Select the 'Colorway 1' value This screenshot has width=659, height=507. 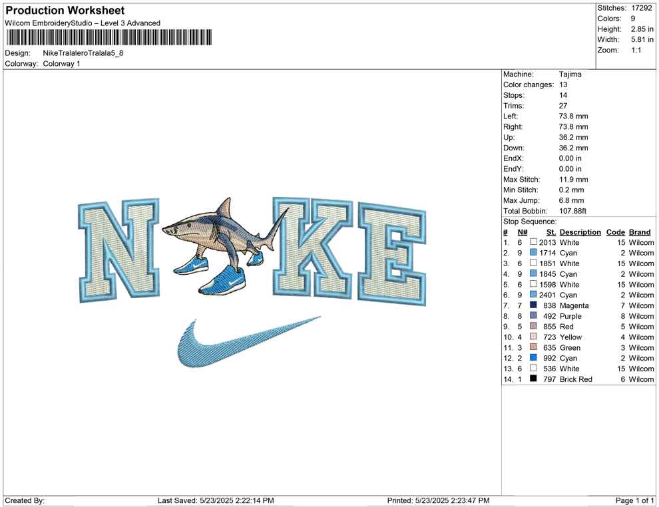click(x=61, y=64)
